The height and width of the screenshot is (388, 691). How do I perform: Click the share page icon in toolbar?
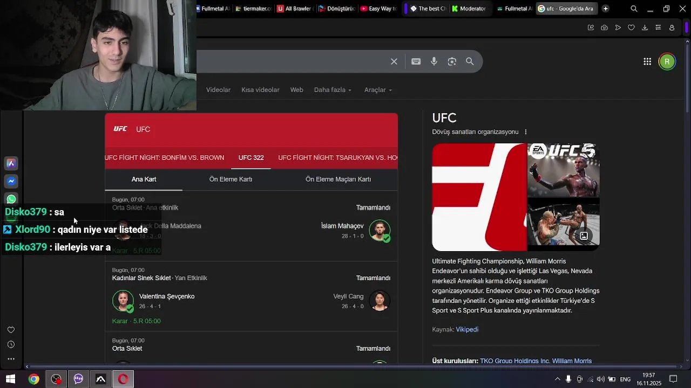point(591,27)
